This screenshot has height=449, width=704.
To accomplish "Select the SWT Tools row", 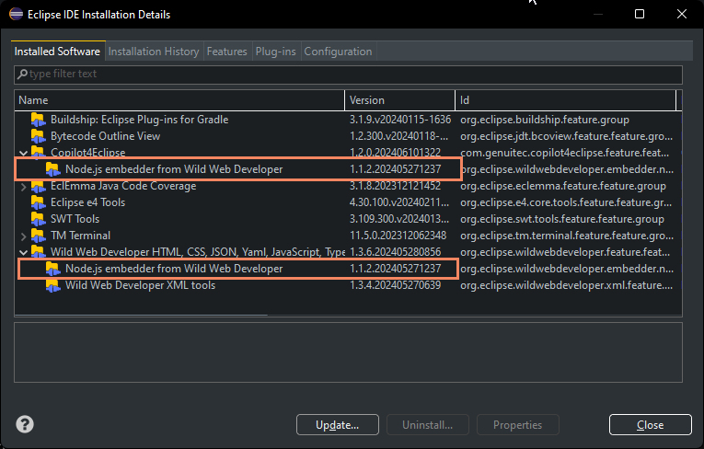I will pyautogui.click(x=348, y=220).
